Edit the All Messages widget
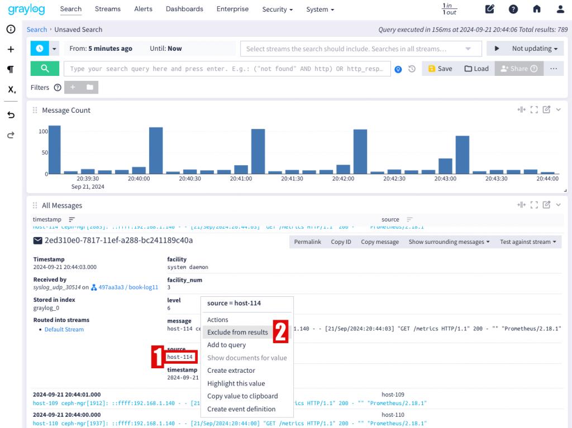Image resolution: width=572 pixels, height=428 pixels. point(546,205)
